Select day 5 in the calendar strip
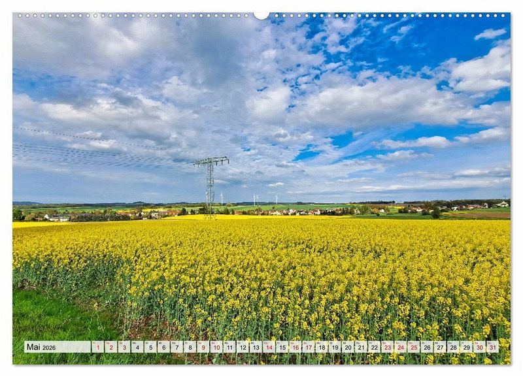 150,347
